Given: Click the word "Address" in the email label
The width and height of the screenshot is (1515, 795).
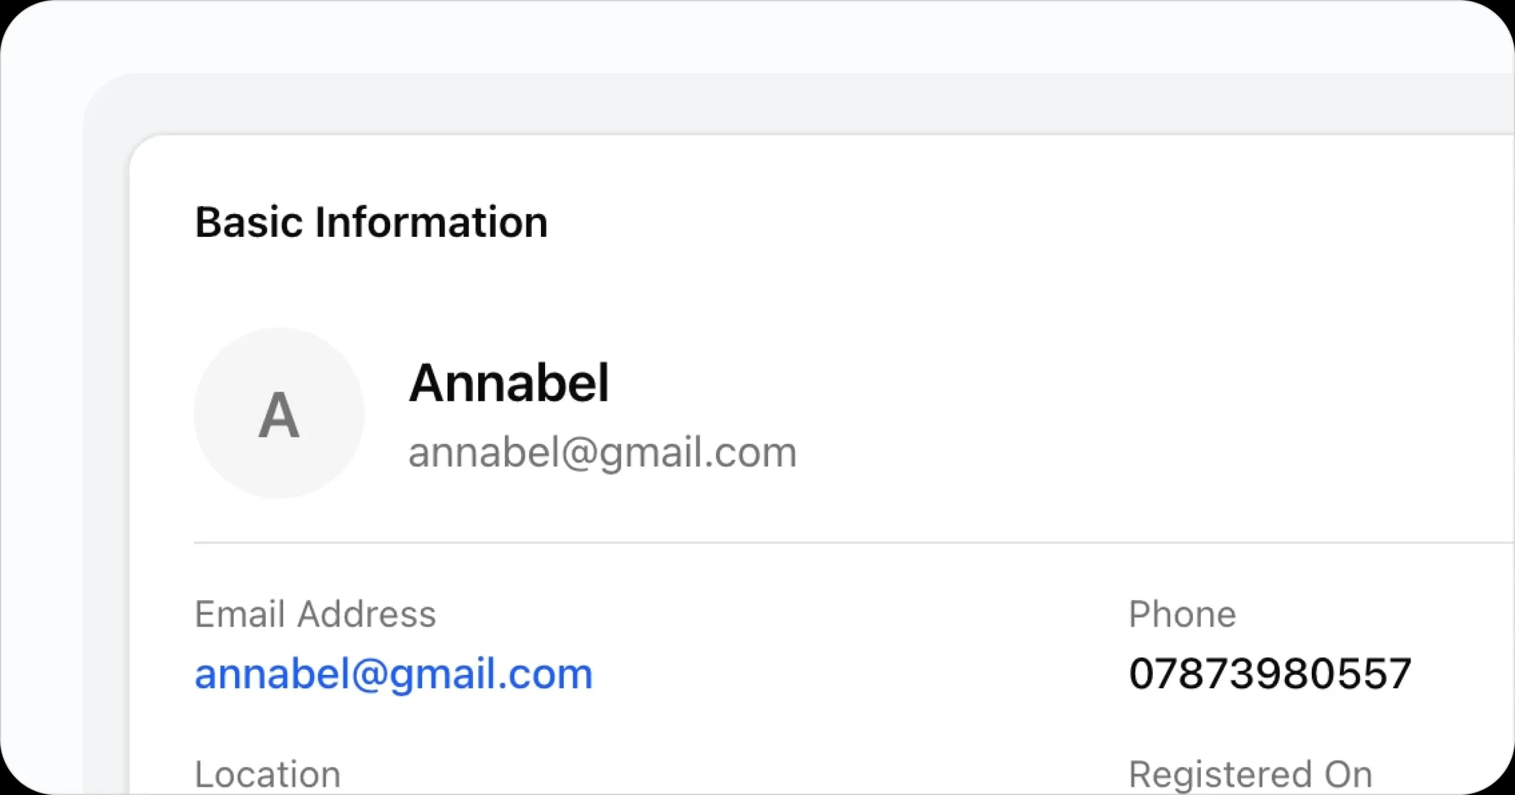Looking at the screenshot, I should [x=366, y=615].
